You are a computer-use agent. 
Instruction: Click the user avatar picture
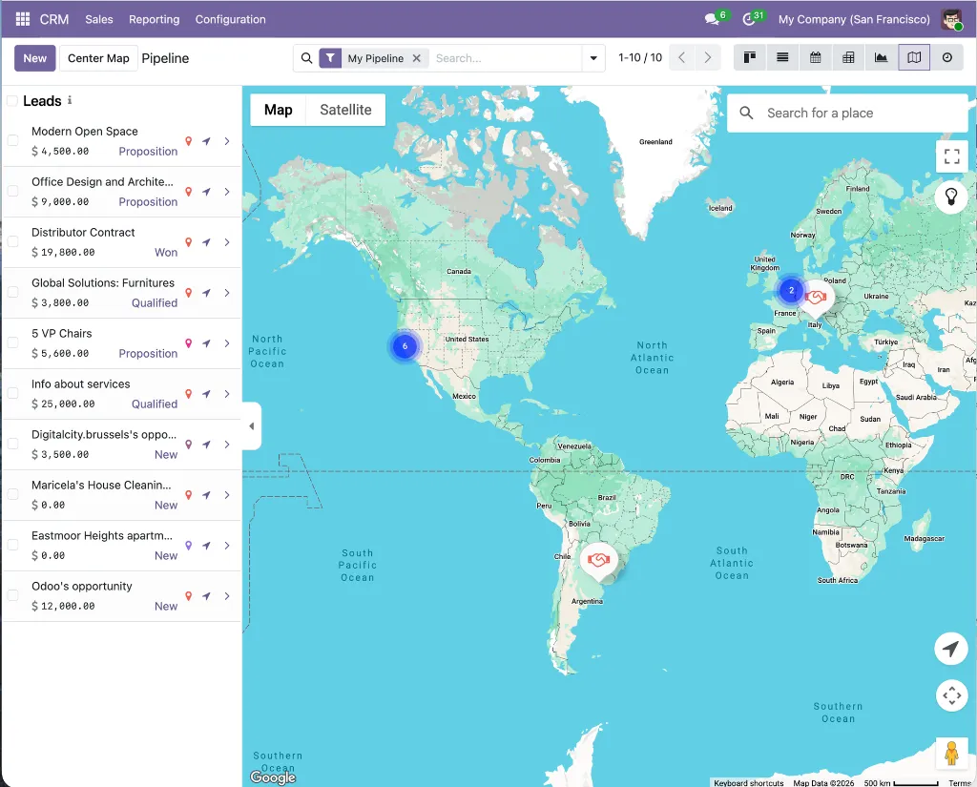click(951, 19)
